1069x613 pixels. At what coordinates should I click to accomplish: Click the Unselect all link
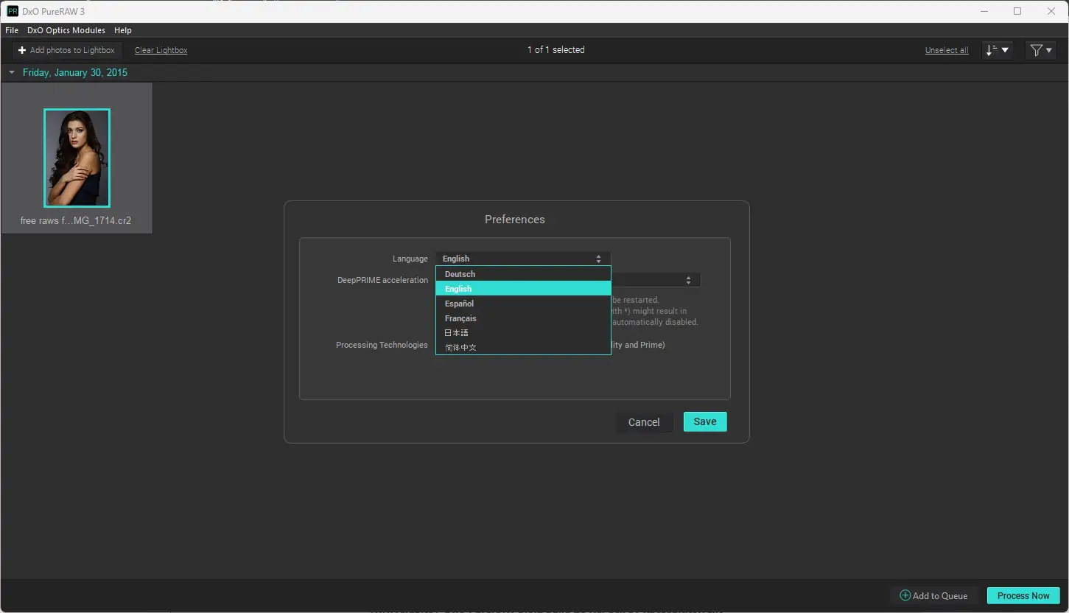tap(947, 50)
